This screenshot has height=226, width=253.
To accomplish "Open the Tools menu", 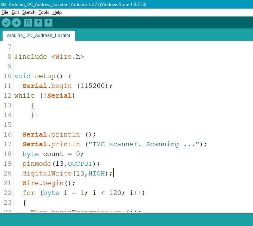I will pyautogui.click(x=44, y=12).
